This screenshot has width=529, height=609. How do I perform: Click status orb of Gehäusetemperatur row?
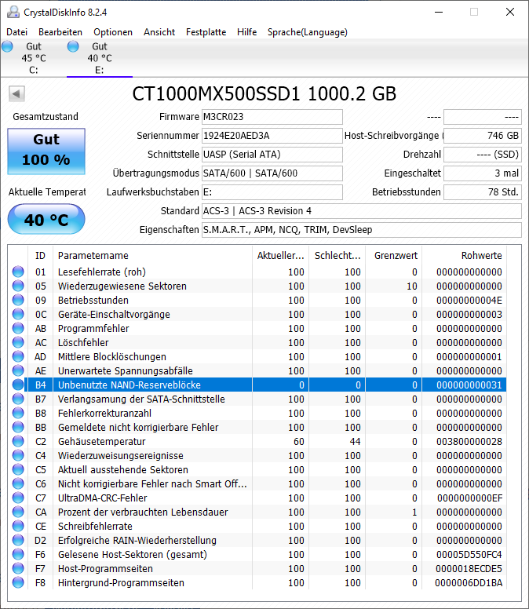pos(18,441)
